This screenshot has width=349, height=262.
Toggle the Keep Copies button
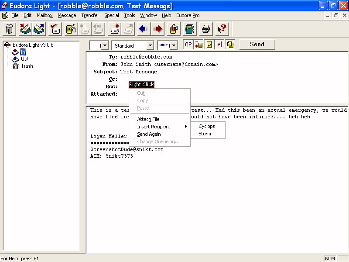point(230,45)
